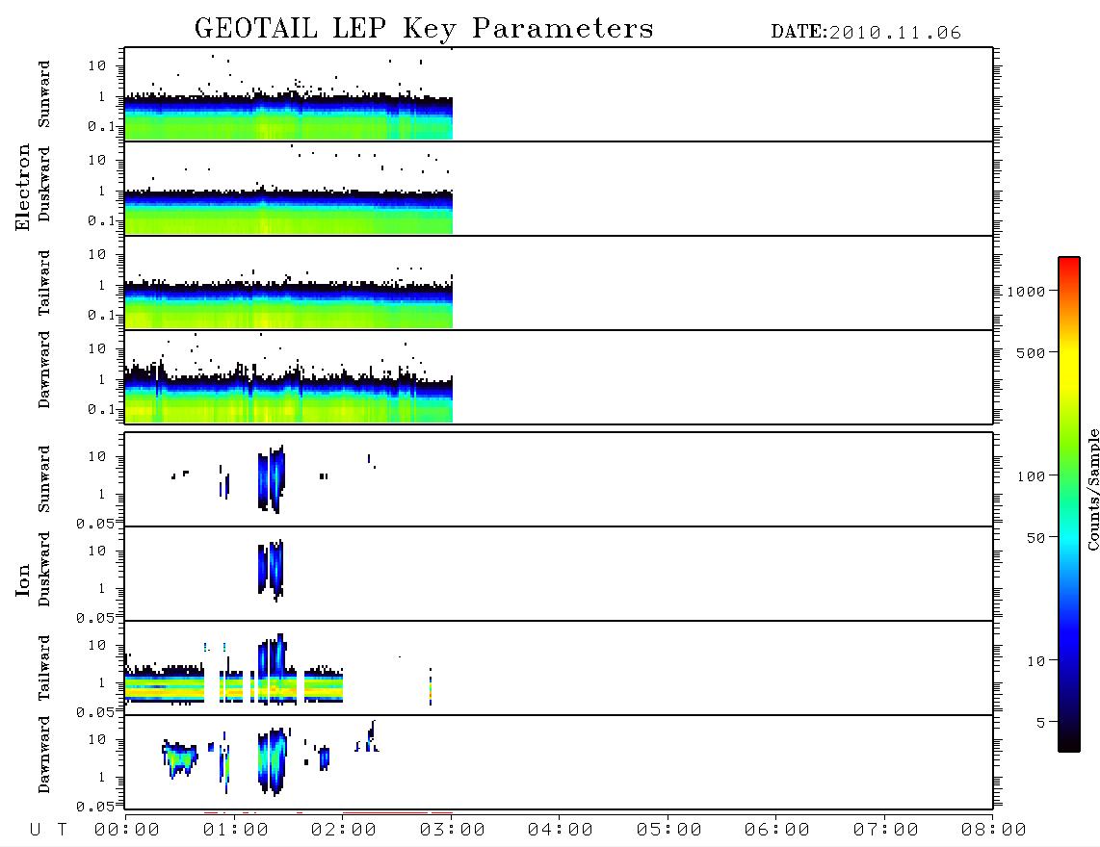Select the Electron Tailward axis label

click(x=44, y=283)
